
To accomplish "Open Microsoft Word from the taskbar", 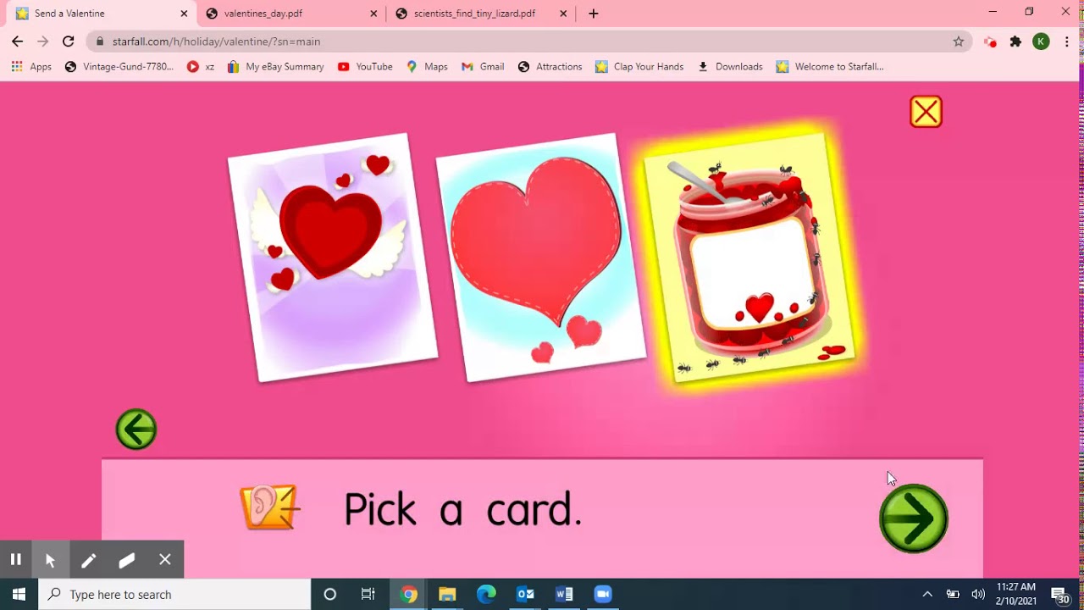I will pos(564,594).
